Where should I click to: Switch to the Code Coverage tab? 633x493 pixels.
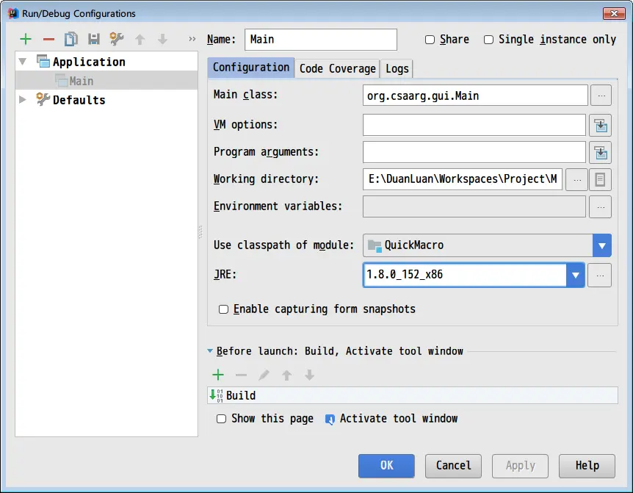coord(337,68)
